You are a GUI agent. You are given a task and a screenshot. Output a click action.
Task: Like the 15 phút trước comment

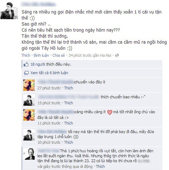[68, 103]
